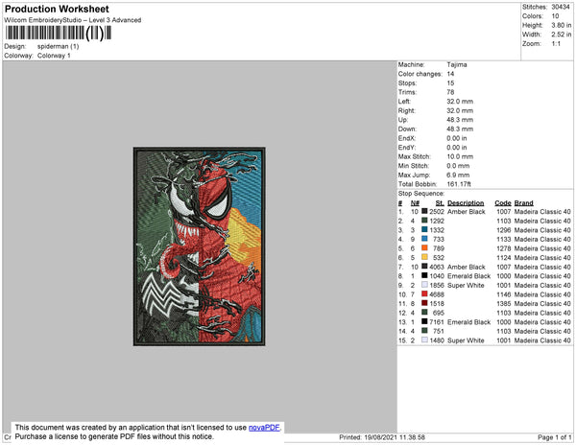Screen dimensions: 576x445
Task: Select the stop 1 Amber Black color swatch
Action: pyautogui.click(x=424, y=211)
